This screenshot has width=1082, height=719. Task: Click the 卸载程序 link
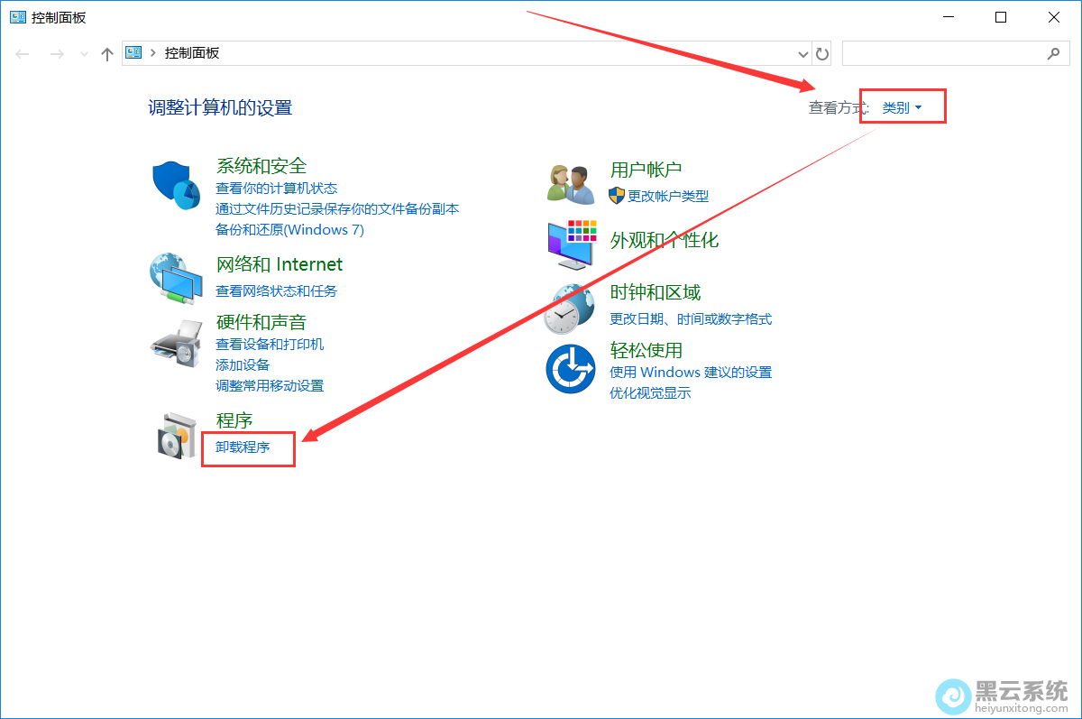tap(243, 447)
